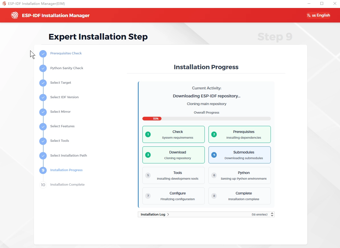Image resolution: width=340 pixels, height=248 pixels.
Task: Click the (18 entries) count text
Action: 259,214
